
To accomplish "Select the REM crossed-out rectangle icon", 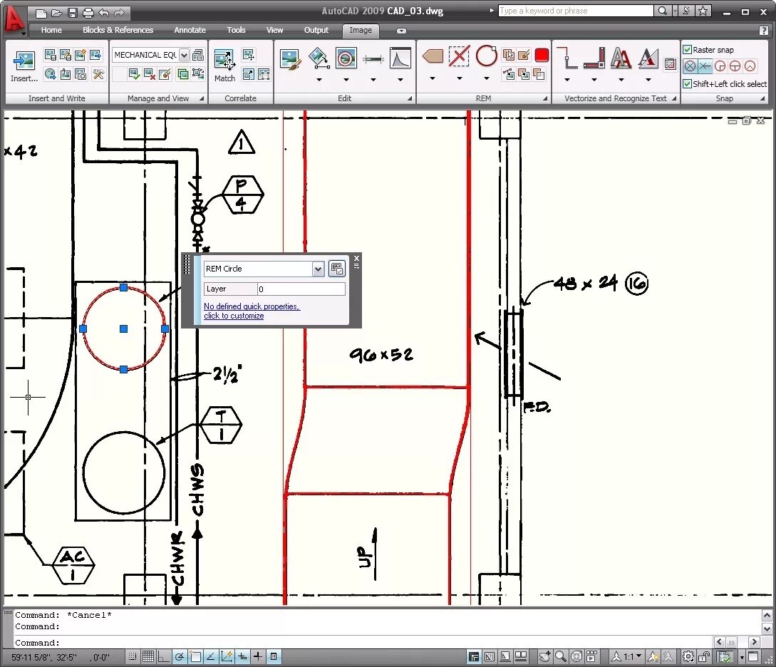I will [x=460, y=56].
